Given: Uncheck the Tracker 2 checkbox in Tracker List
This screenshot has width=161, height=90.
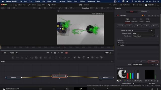Looking at the screenshot, I should pos(118,45).
